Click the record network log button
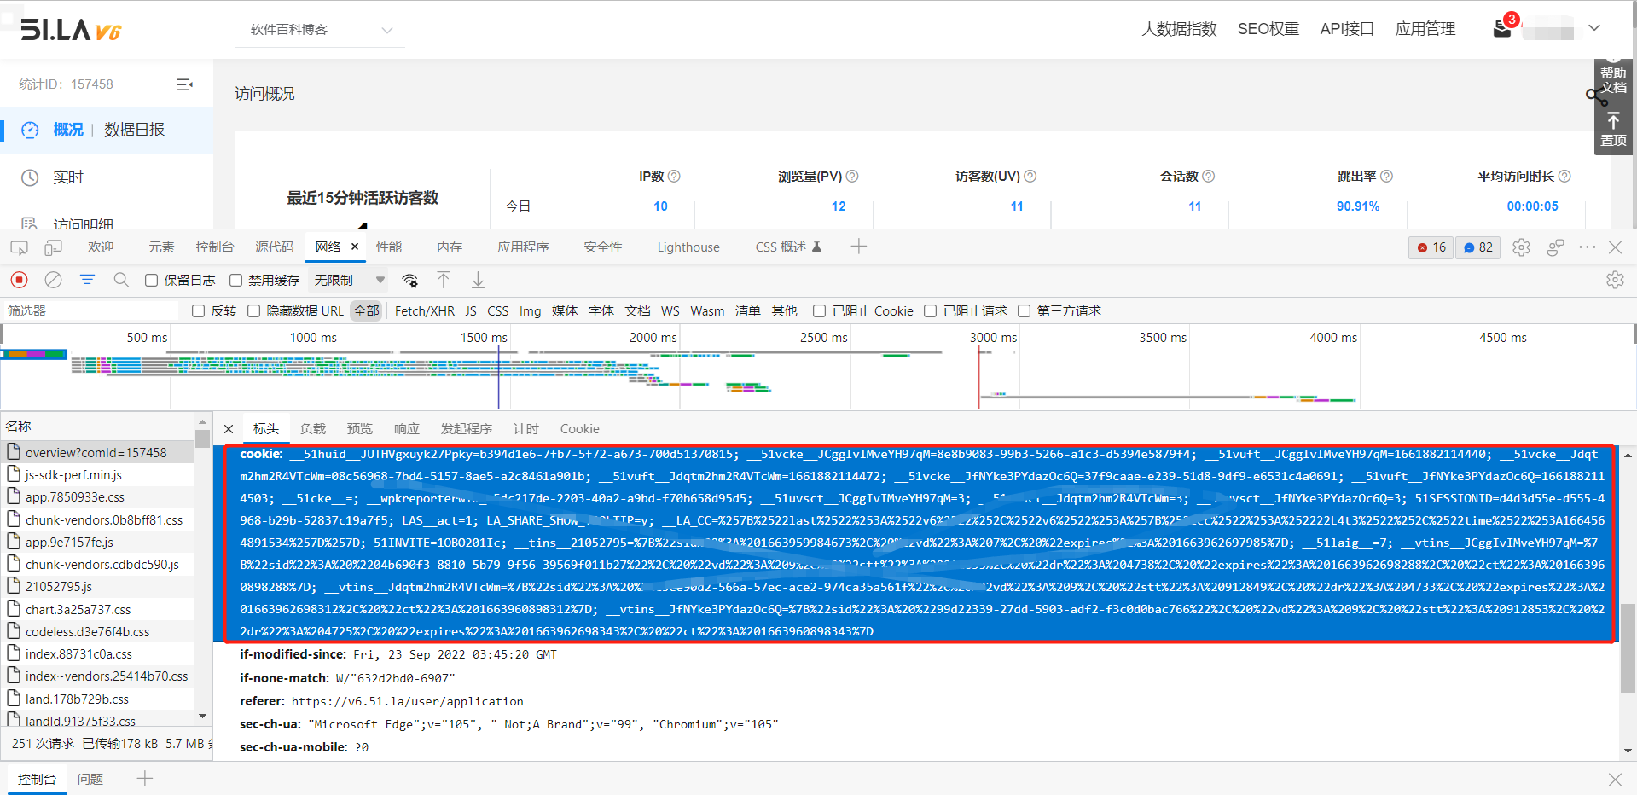Screen dimensions: 1637x795 (19, 280)
